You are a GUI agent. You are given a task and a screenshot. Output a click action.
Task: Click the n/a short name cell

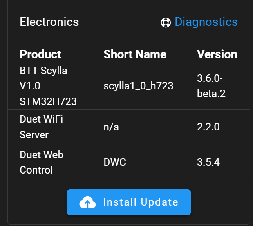[111, 127]
